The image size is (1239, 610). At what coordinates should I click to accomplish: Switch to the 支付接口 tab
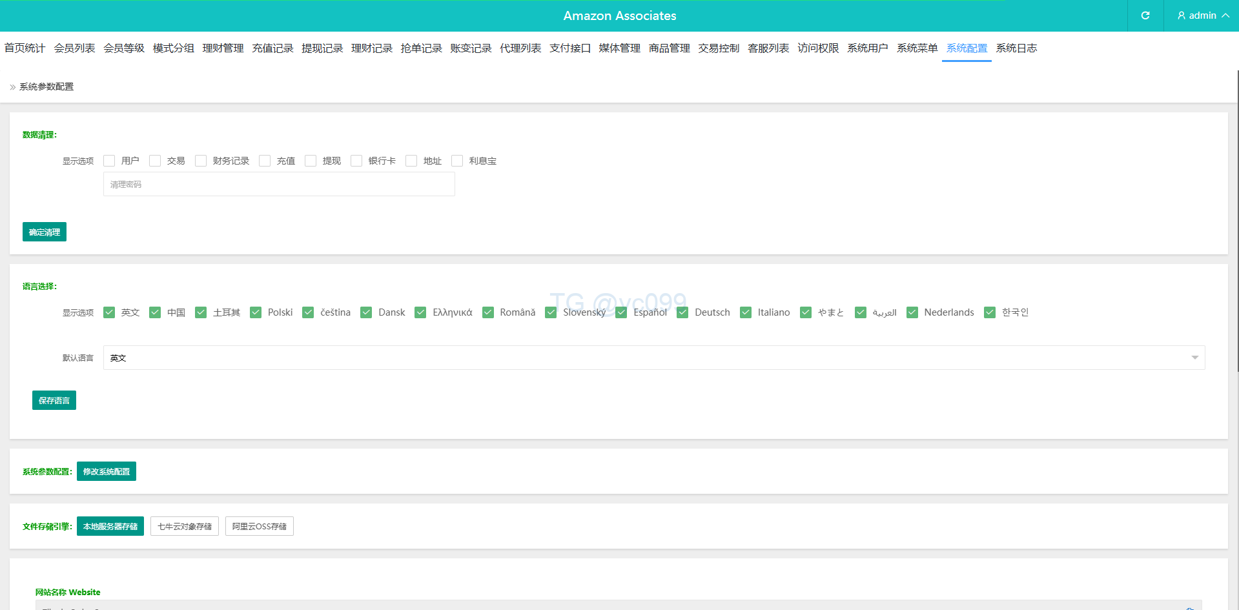(569, 48)
